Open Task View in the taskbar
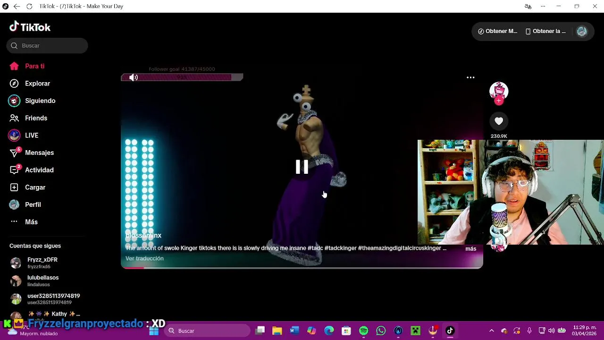This screenshot has height=340, width=604. [260, 331]
